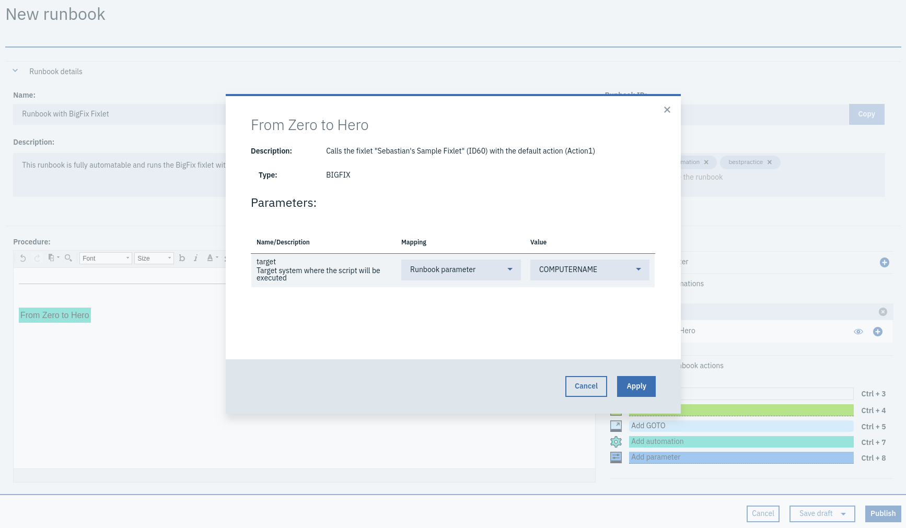The width and height of the screenshot is (906, 528).
Task: Click the 'target' parameter name text
Action: point(266,262)
